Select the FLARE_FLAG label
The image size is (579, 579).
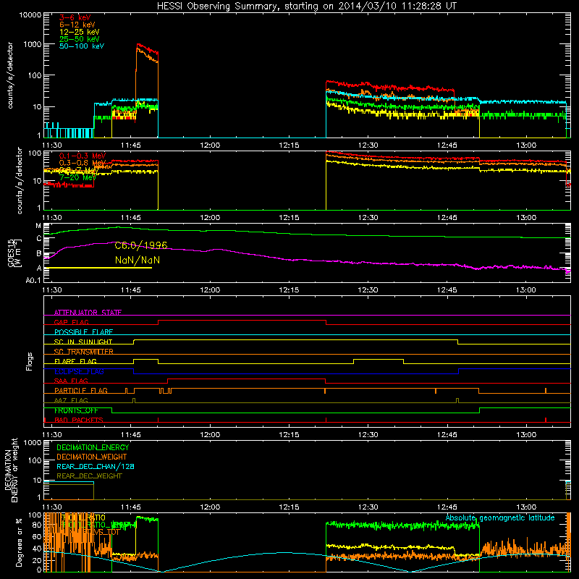(75, 361)
